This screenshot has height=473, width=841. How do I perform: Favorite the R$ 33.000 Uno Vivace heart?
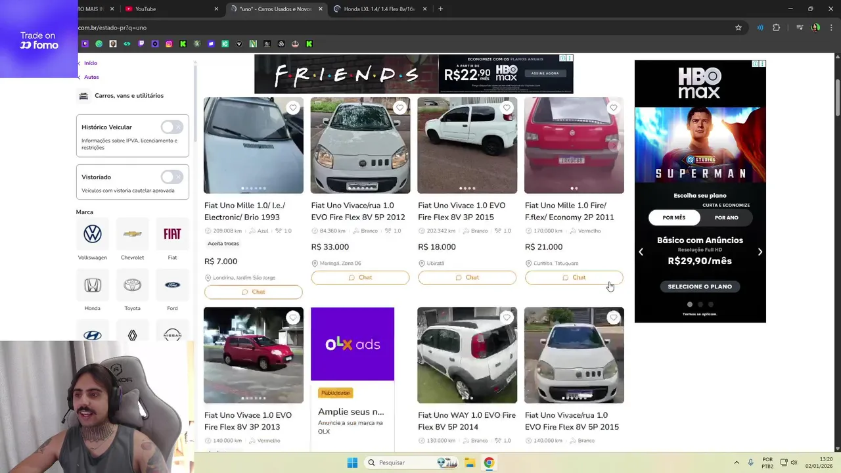coord(399,108)
